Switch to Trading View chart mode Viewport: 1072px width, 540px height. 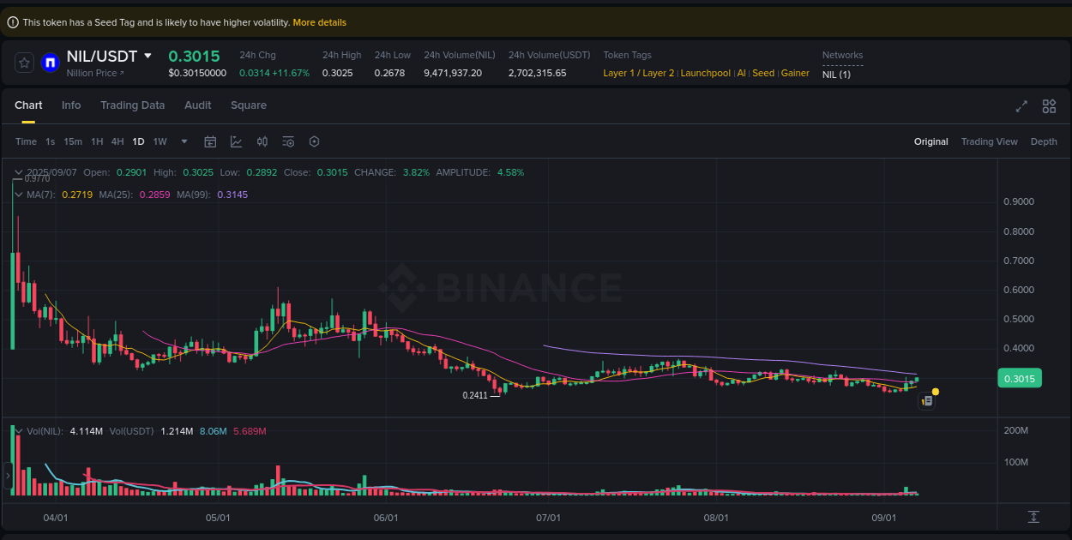click(x=989, y=141)
